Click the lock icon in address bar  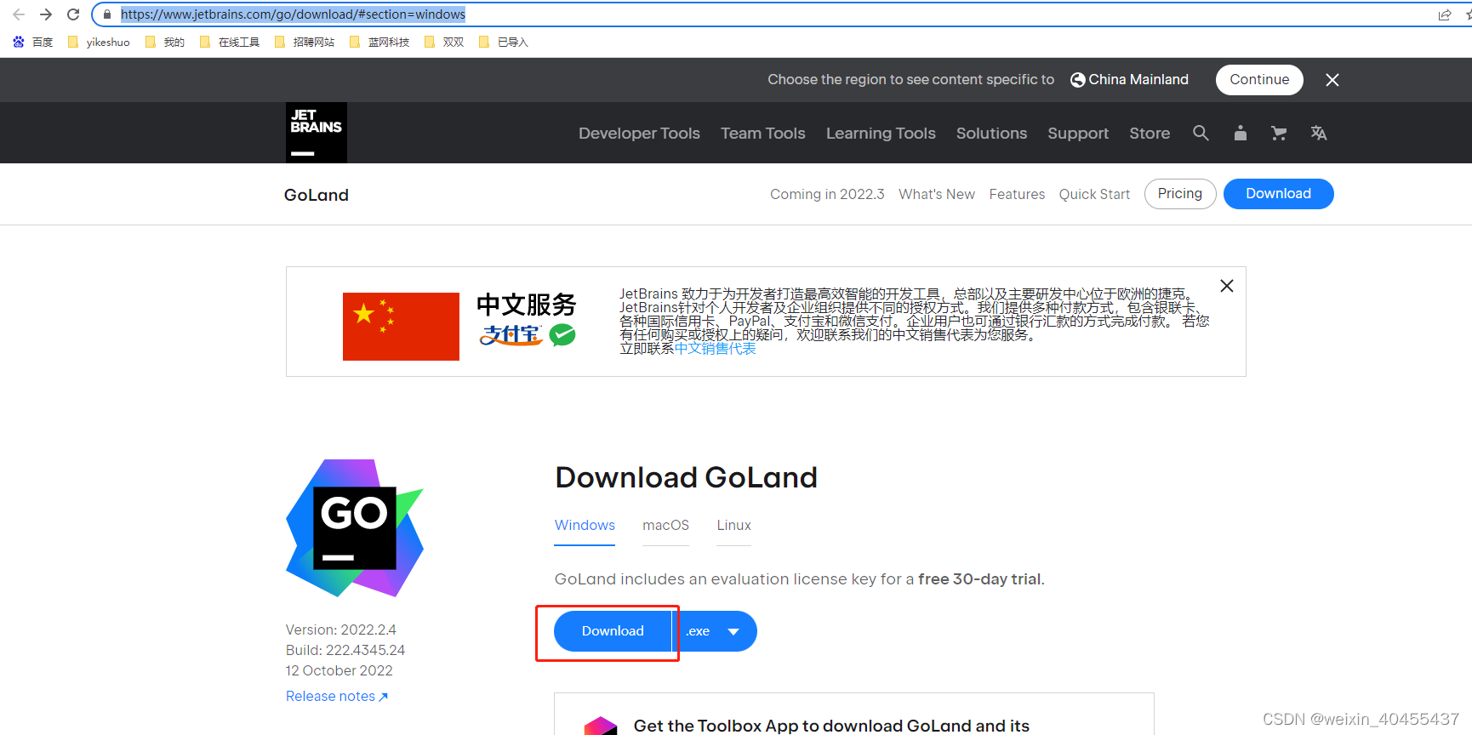[x=107, y=14]
